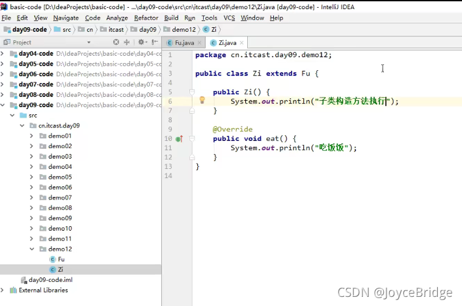The height and width of the screenshot is (306, 462).
Task: Expand the day07-code module
Action: pyautogui.click(x=3, y=84)
